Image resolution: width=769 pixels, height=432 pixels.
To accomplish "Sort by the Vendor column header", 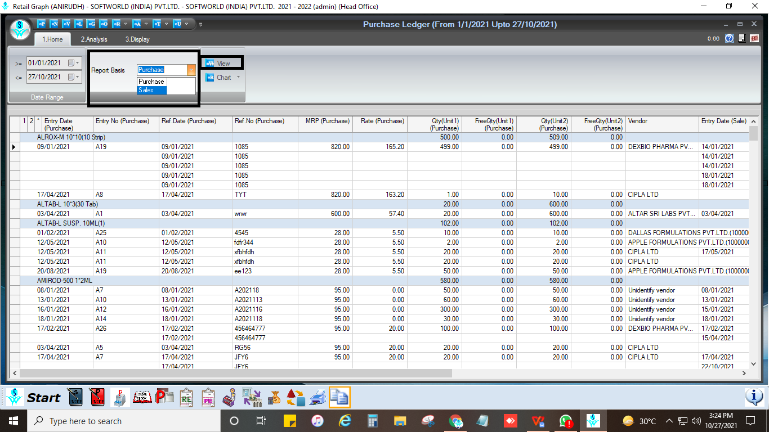I will (x=662, y=124).
